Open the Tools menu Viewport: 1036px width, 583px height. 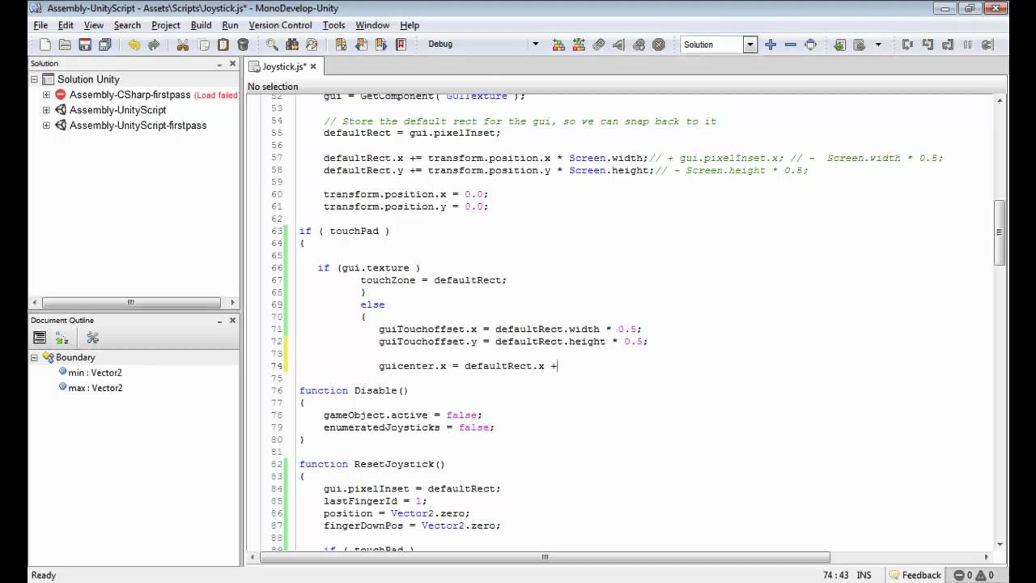coord(333,25)
